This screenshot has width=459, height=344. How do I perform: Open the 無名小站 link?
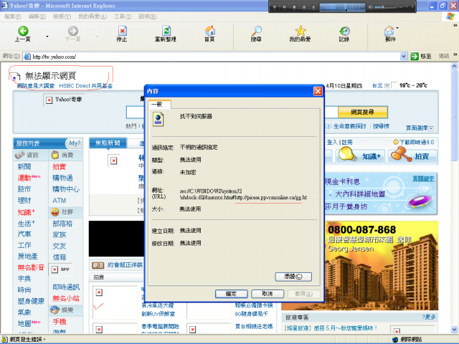coord(66,298)
